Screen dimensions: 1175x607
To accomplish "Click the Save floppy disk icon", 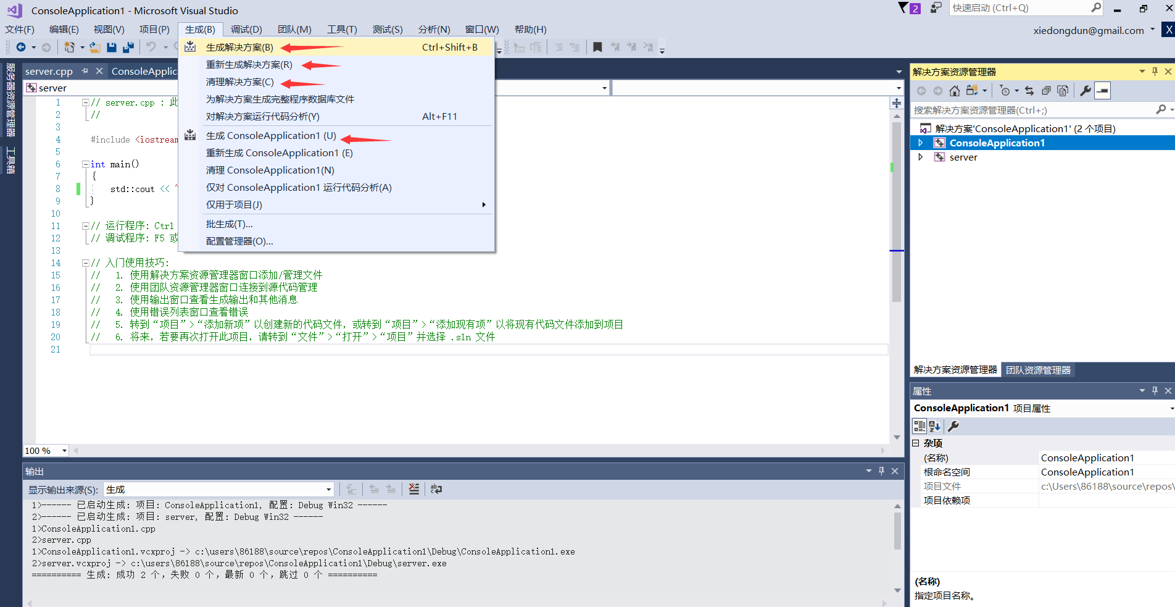I will [112, 47].
